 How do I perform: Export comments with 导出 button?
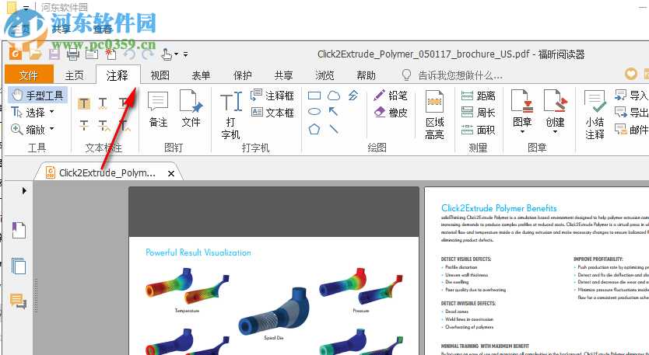631,113
